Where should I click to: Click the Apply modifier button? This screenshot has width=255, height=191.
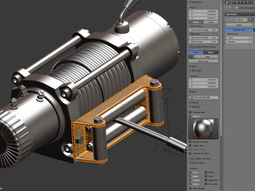[x=239, y=25]
